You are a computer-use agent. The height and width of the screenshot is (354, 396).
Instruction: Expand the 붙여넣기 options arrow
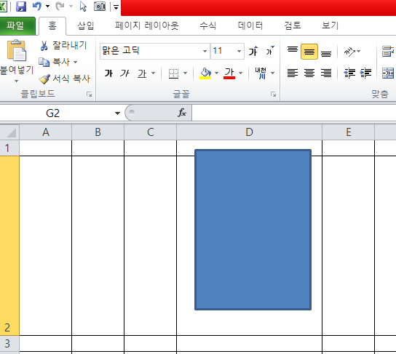(17, 81)
